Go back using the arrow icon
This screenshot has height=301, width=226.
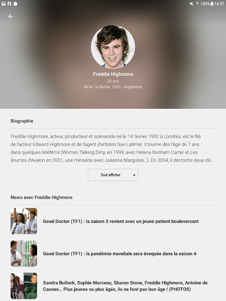[11, 16]
